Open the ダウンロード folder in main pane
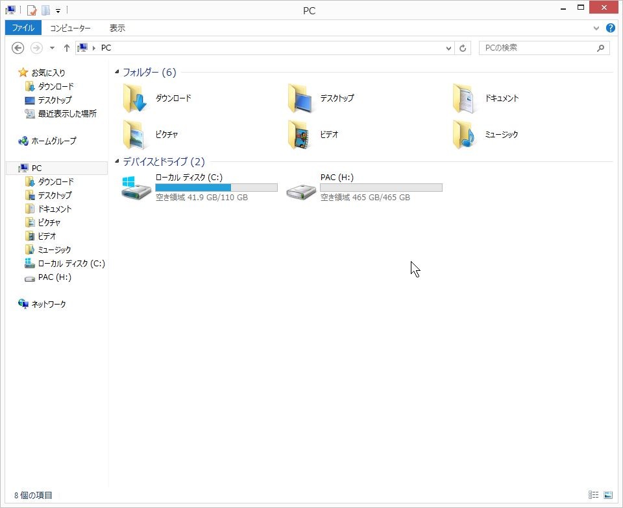623x508 pixels. point(157,98)
